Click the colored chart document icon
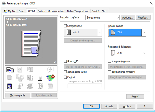Image resolution: width=155 pixels, height=112 pixels. point(10,86)
